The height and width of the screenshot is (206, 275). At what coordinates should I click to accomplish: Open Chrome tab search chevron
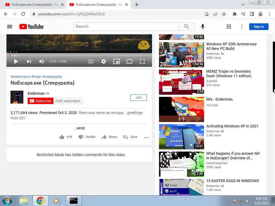(x=243, y=5)
